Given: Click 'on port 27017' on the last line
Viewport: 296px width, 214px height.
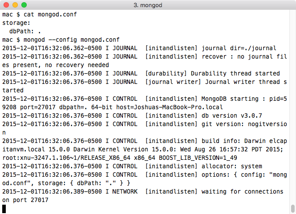Looking at the screenshot, I should [x=25, y=200].
